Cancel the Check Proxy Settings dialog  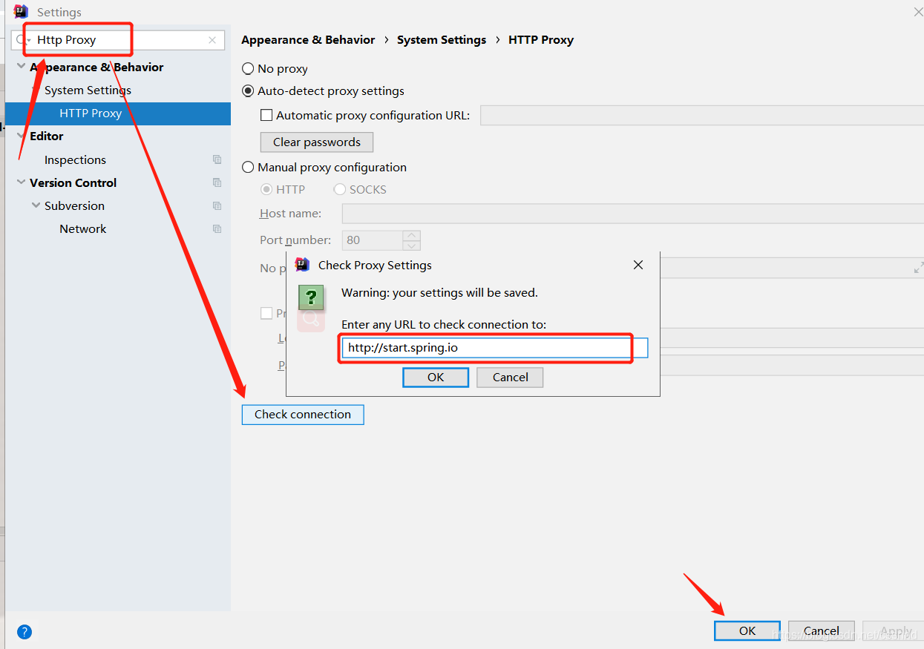511,377
